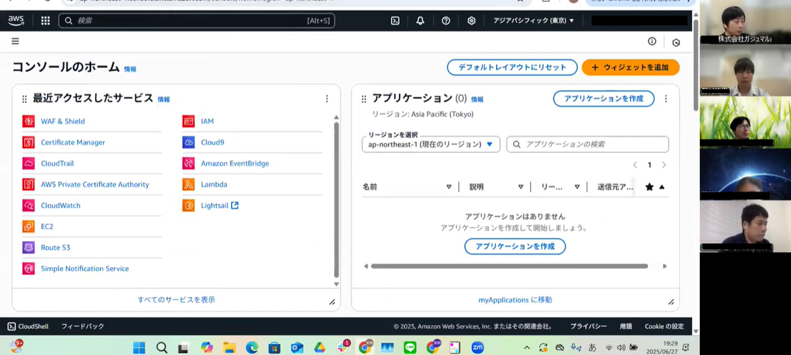791x355 pixels.
Task: Open the Zoom app in the taskbar
Action: click(x=477, y=348)
